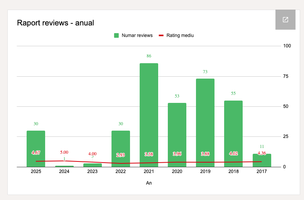Click the An horizontal axis title
Image resolution: width=304 pixels, height=200 pixels.
point(149,183)
